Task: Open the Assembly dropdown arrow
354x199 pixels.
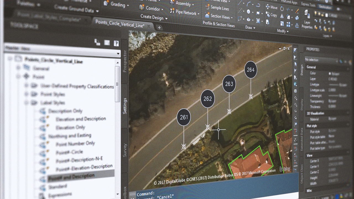Action: pos(193,5)
